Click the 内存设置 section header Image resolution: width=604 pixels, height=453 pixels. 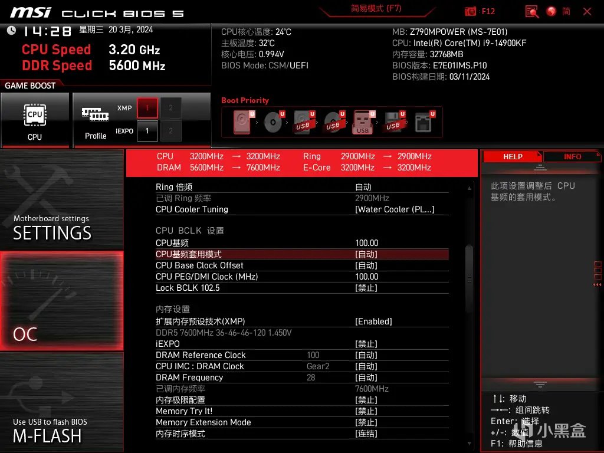[x=173, y=309]
